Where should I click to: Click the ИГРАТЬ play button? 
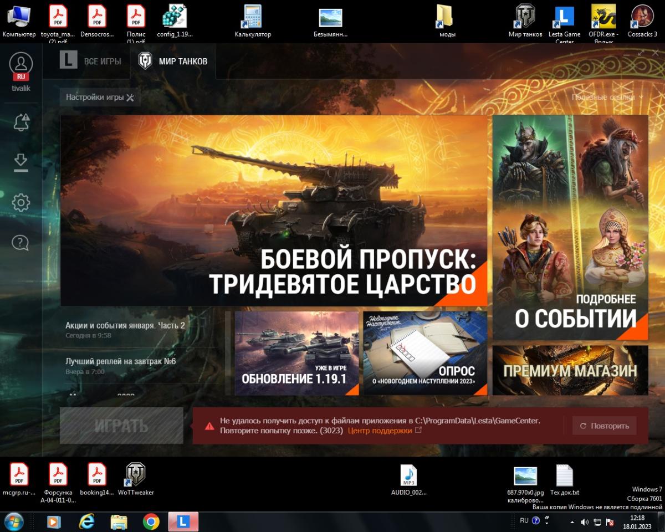coord(121,426)
